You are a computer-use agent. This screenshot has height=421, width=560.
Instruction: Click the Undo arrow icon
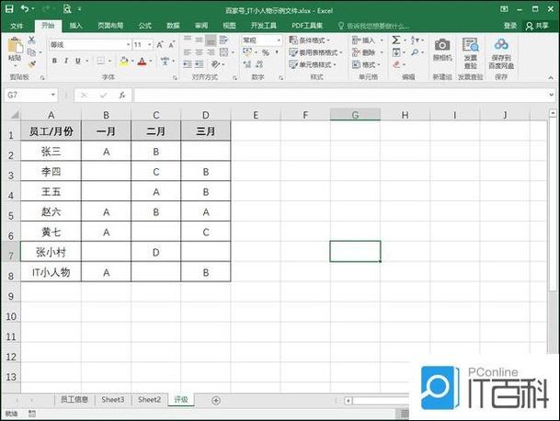click(24, 8)
